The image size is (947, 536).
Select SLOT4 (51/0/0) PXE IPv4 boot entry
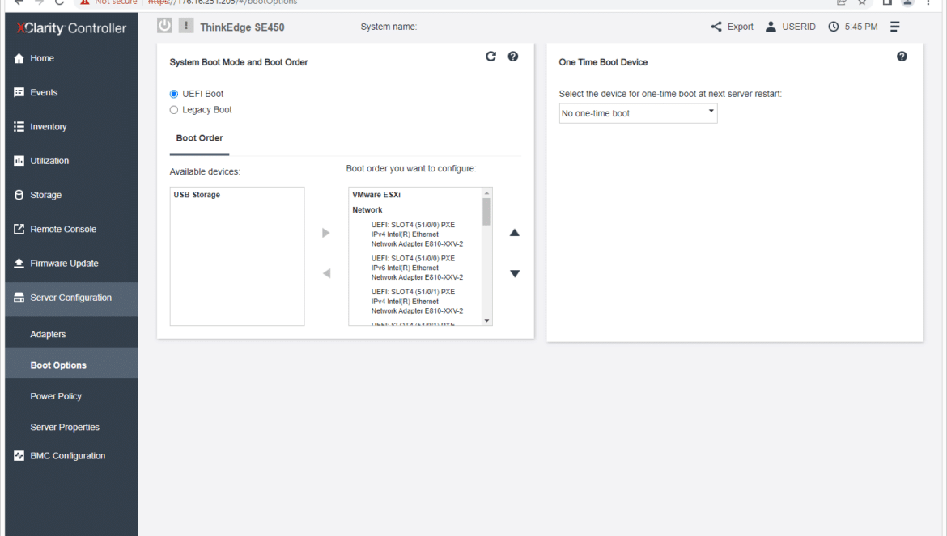[418, 234]
